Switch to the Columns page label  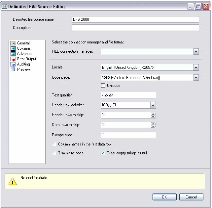click(24, 48)
